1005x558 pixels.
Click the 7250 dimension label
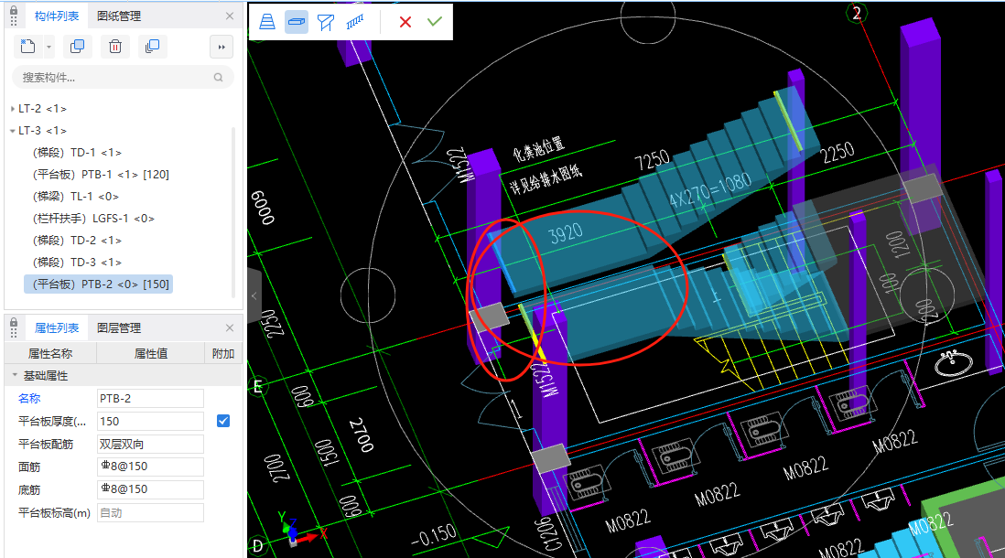click(653, 160)
